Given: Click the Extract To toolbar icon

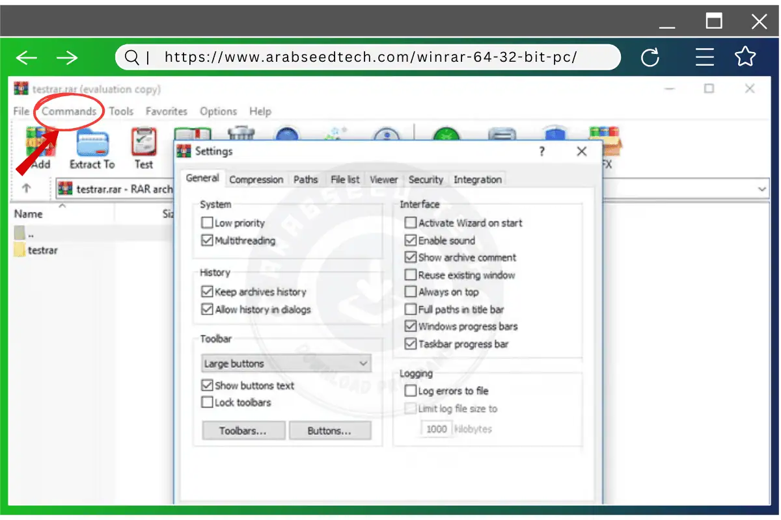Looking at the screenshot, I should coord(92,144).
